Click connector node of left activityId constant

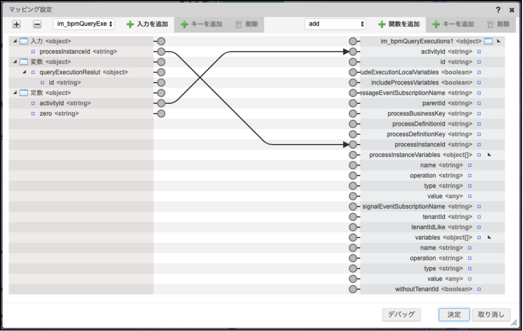tap(161, 103)
